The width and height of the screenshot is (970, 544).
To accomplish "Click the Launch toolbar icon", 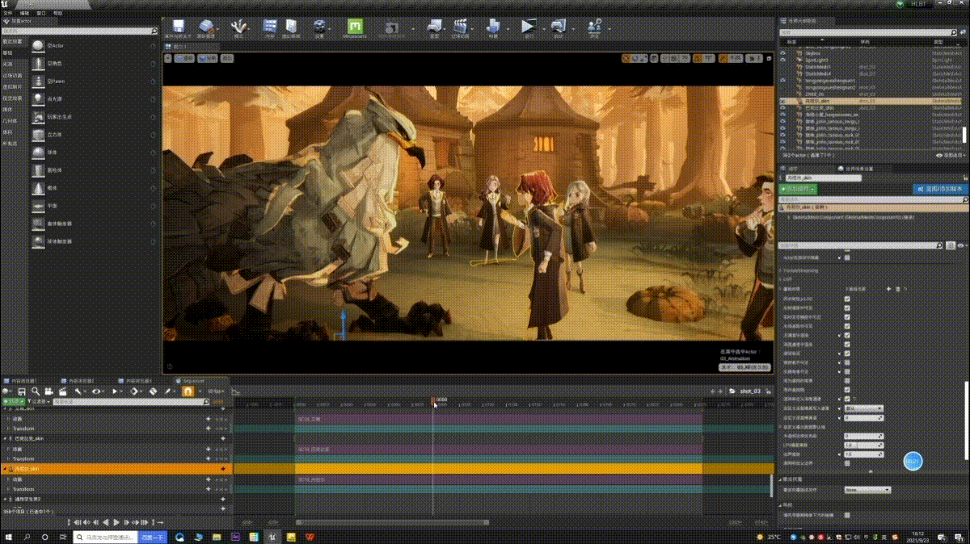I will point(559,29).
